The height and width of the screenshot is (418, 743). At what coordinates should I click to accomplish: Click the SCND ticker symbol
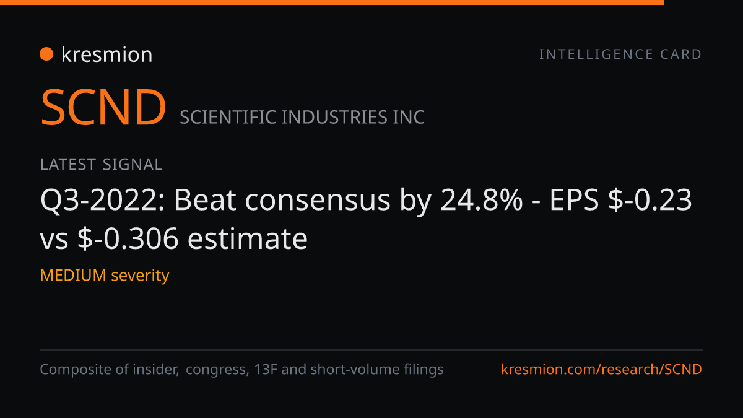click(x=103, y=107)
